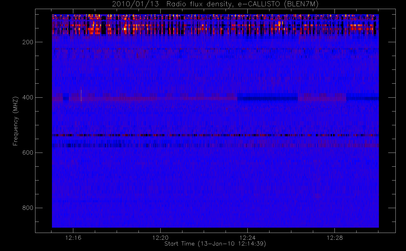Click the Frequency (MHZ) axis title
This screenshot has width=406, height=251.
pyautogui.click(x=16, y=121)
